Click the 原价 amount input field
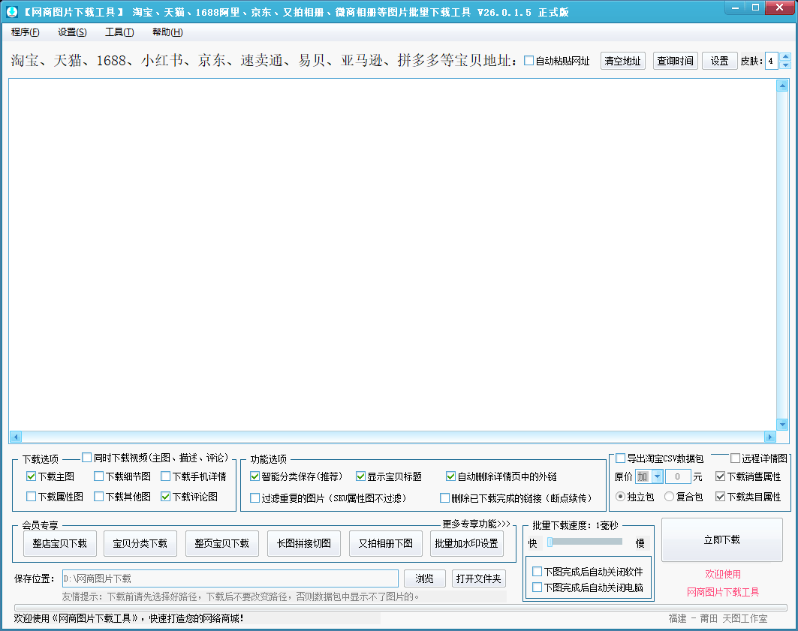Image resolution: width=798 pixels, height=631 pixels. click(677, 476)
